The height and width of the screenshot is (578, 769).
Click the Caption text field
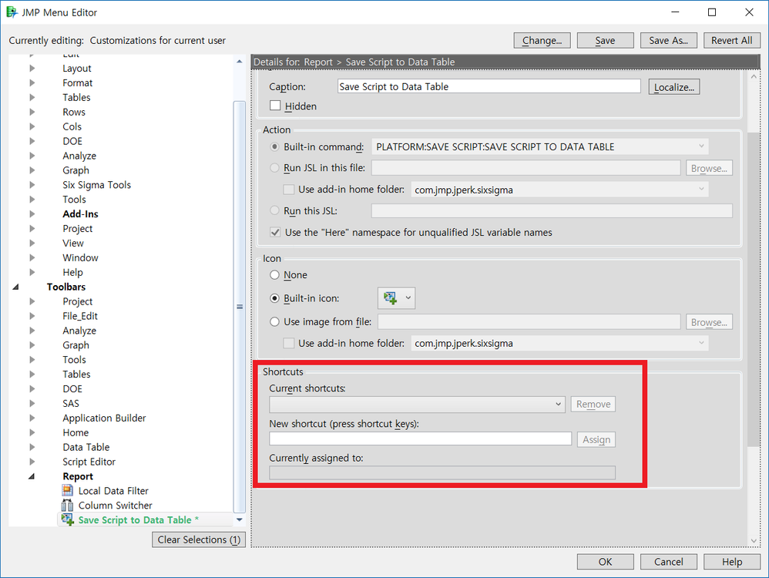click(x=489, y=86)
